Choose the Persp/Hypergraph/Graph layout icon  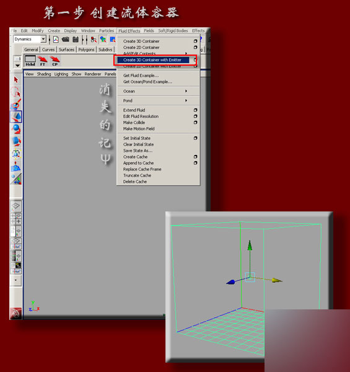[16, 268]
